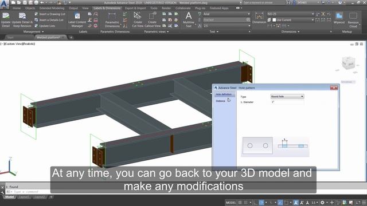Screen dimensions: 367x206
Task: Insert a Details List
Action: click(x=49, y=20)
